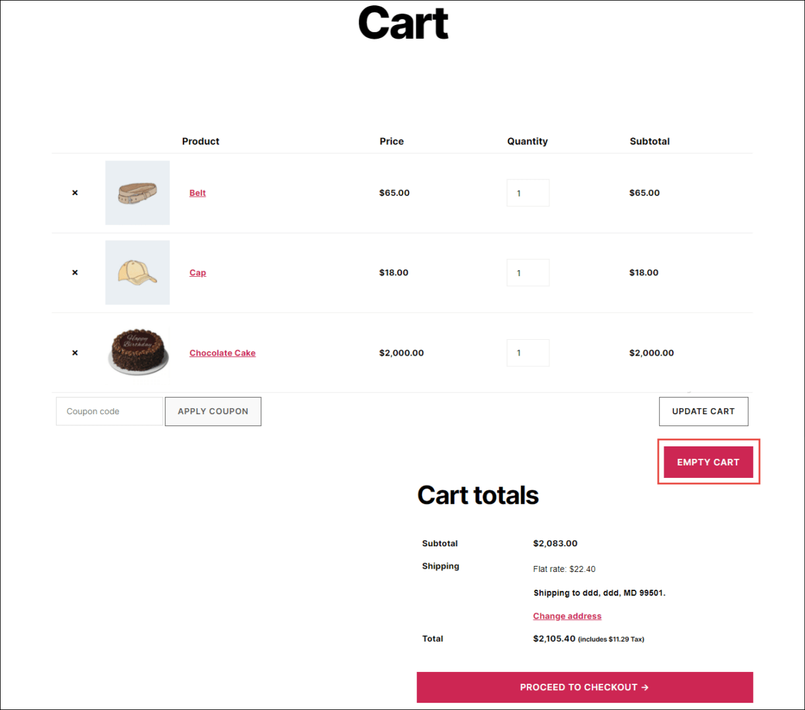
Task: Click the Quantity column header
Action: [x=527, y=141]
